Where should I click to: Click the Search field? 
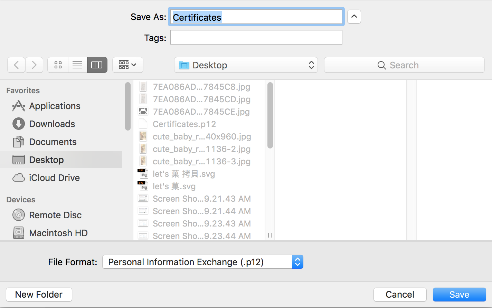coord(404,65)
